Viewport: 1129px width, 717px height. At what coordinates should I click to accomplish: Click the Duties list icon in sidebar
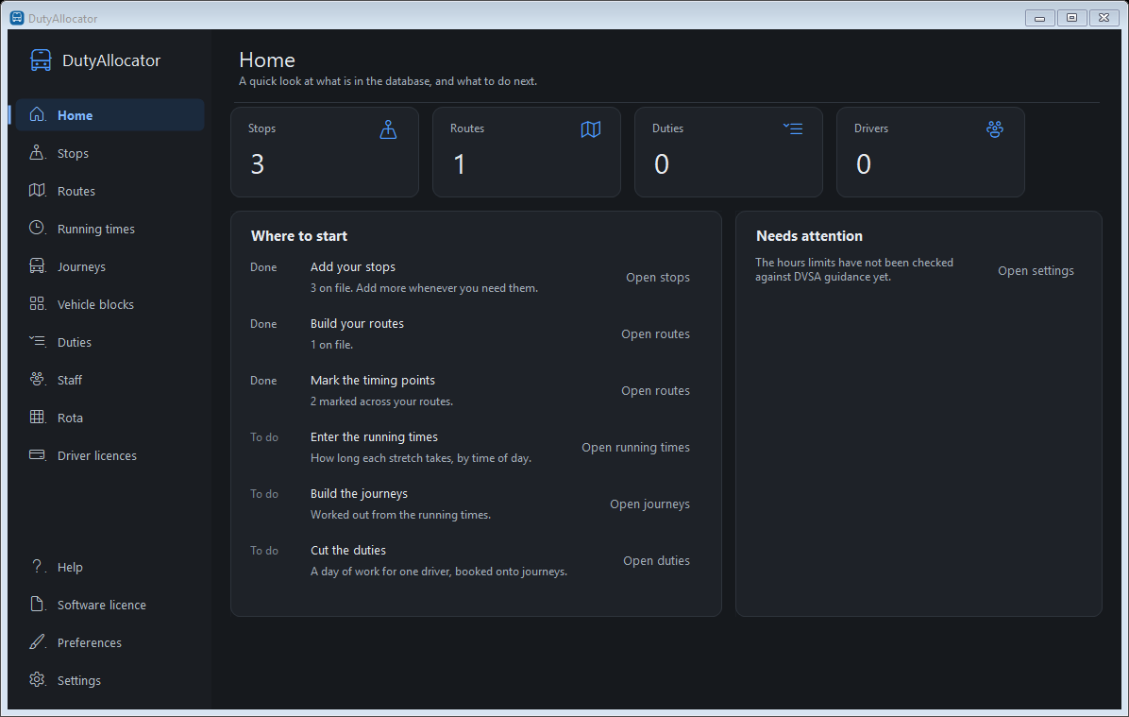[x=38, y=341]
